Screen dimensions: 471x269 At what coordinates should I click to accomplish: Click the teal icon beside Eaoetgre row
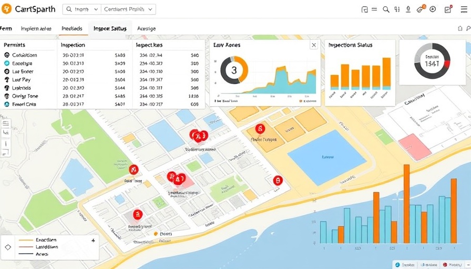click(7, 63)
